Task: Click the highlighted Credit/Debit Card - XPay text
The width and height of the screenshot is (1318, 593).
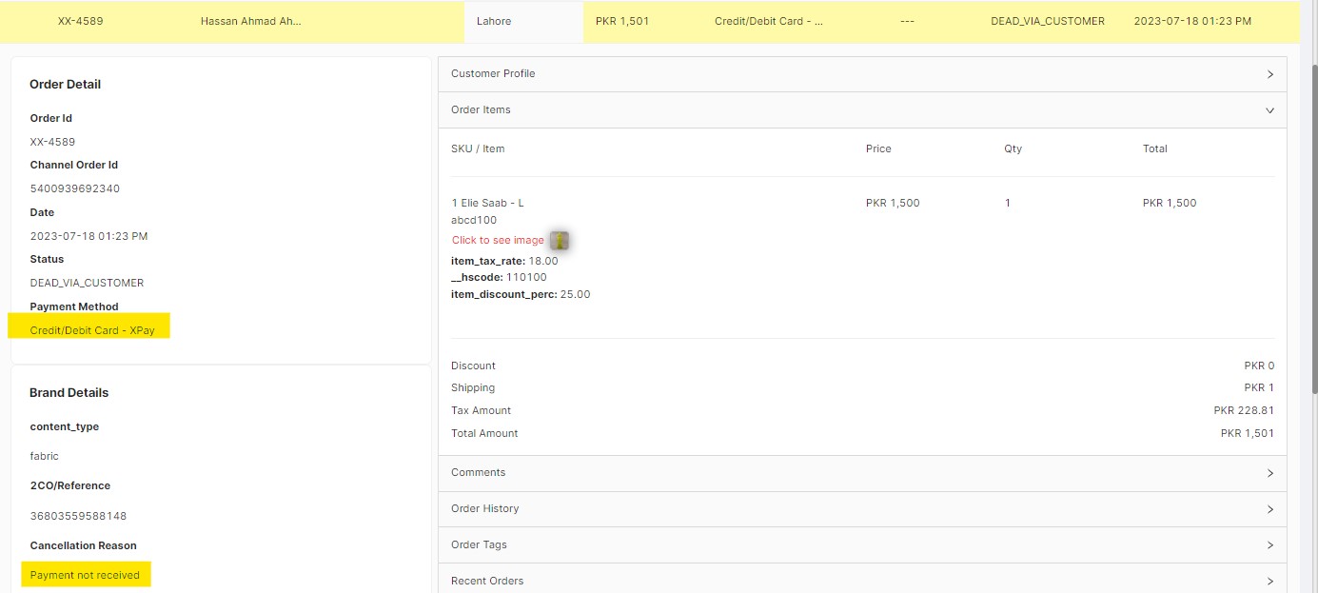Action: click(x=91, y=330)
